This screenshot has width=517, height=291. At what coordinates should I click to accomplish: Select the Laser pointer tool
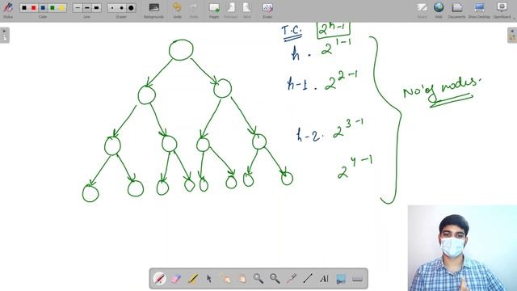(292, 279)
